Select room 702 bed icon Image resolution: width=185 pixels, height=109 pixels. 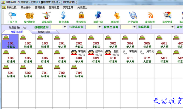[x=57, y=67]
